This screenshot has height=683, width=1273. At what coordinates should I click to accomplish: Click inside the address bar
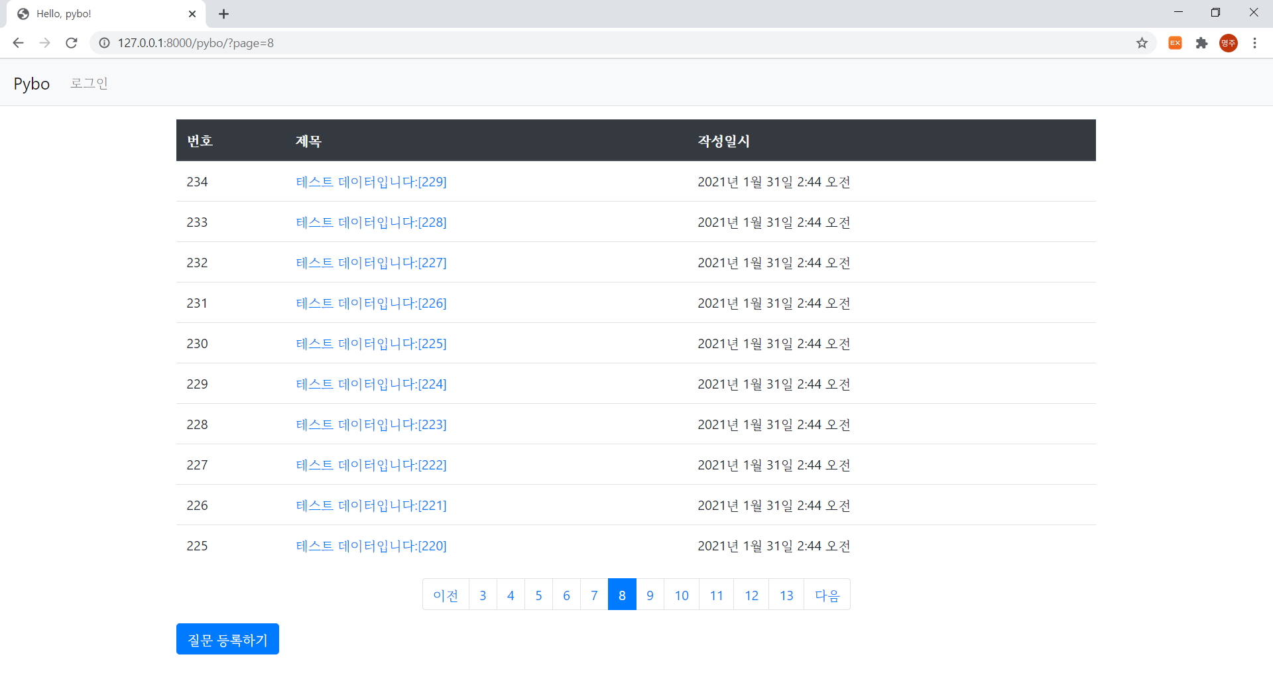point(398,42)
